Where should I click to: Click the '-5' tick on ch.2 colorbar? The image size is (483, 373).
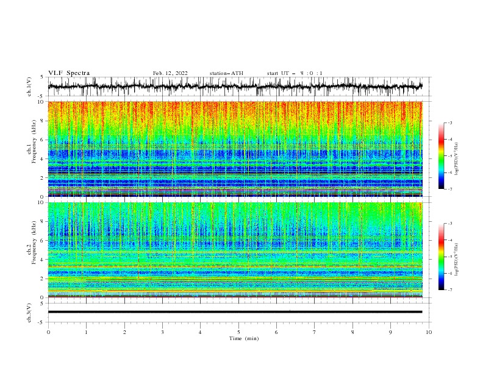(x=449, y=257)
